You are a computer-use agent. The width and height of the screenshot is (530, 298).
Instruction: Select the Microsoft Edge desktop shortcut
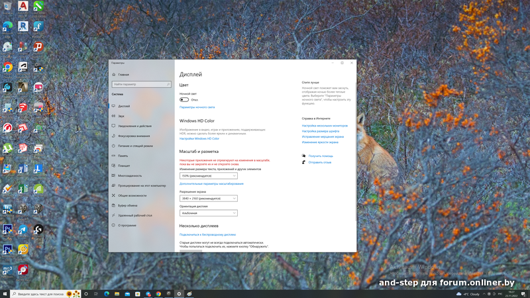point(7,28)
